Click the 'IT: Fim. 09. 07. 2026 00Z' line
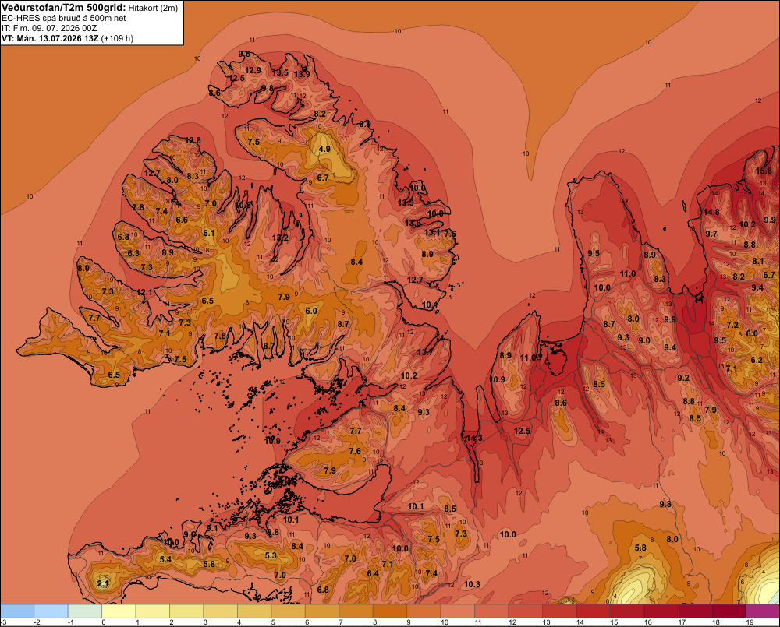 coord(49,28)
